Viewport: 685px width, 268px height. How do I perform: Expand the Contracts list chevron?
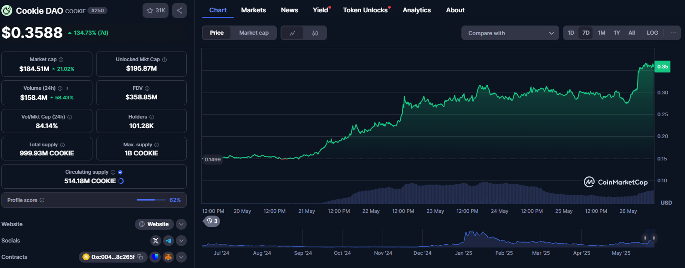tap(181, 257)
